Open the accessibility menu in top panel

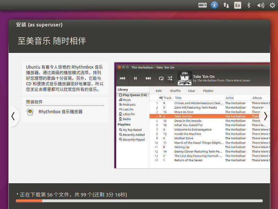point(214,5)
